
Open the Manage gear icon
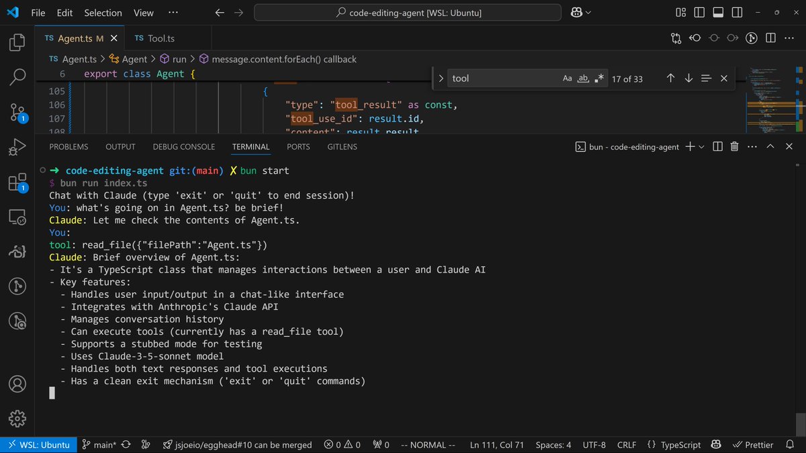coord(17,419)
